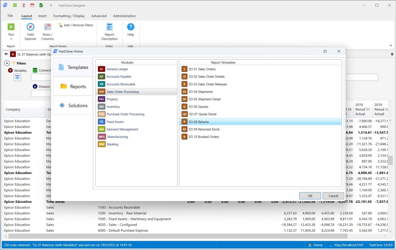This screenshot has height=250, width=396.
Task: Click the home icon in quick access bar
Action: coord(24,5)
